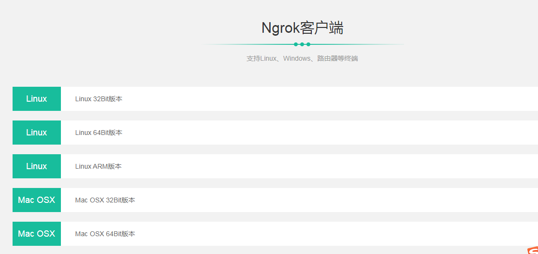
Task: Open the Mac OSX 32Bit版本 download link
Action: 105,200
